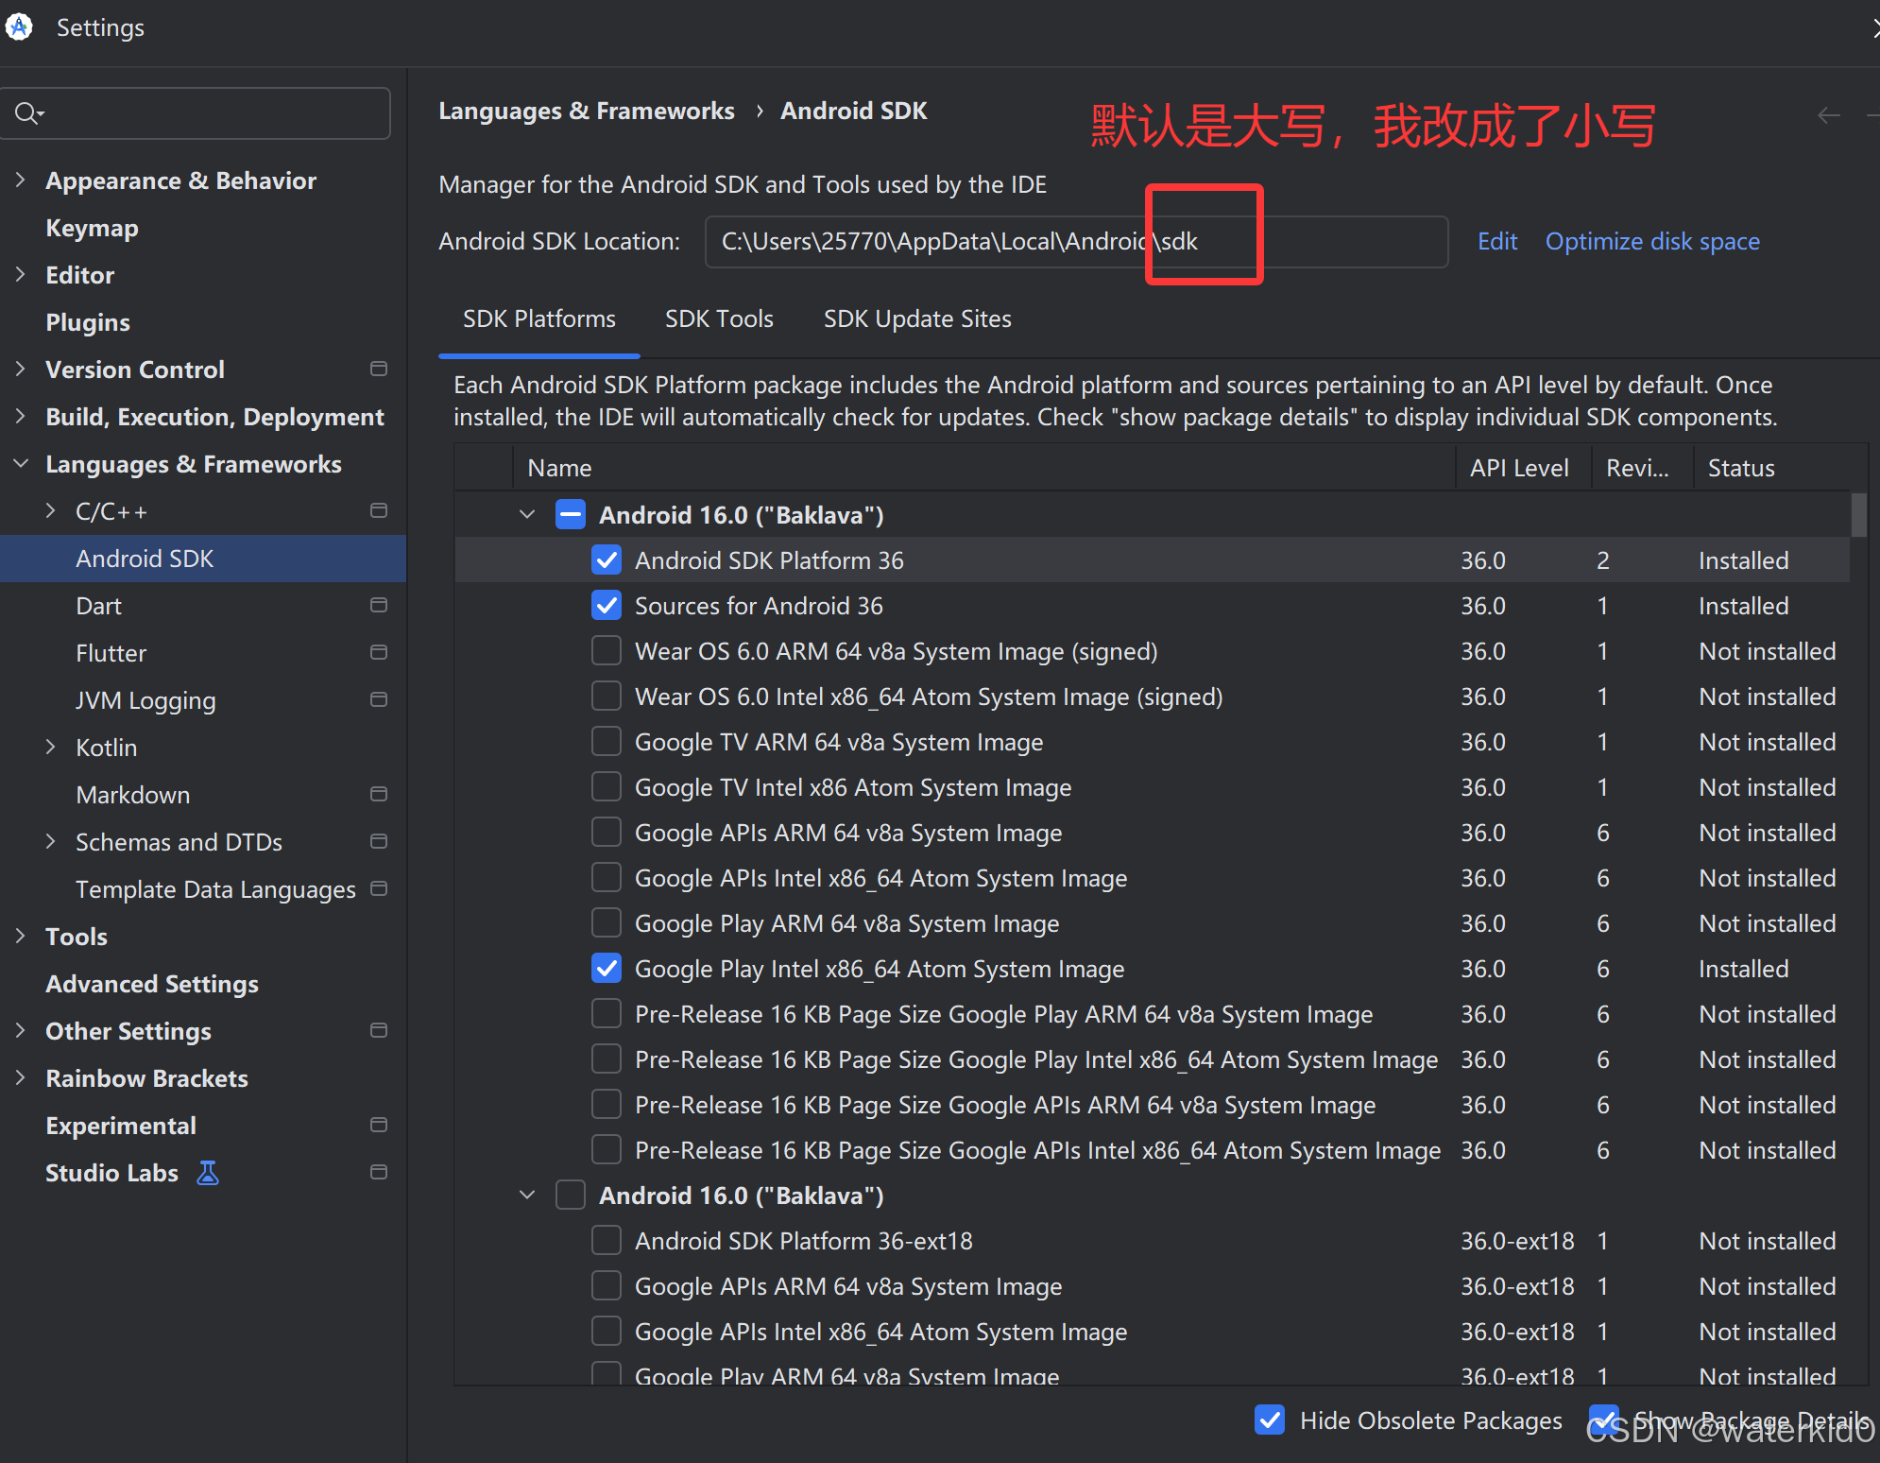Open Plugins settings page
The width and height of the screenshot is (1880, 1463).
point(88,322)
